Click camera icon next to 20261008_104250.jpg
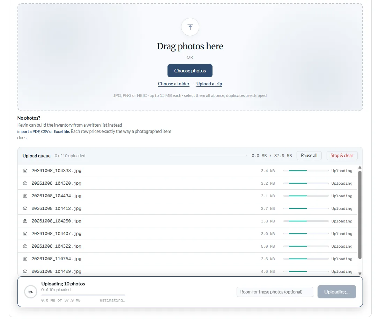The height and width of the screenshot is (326, 380). coord(25,221)
